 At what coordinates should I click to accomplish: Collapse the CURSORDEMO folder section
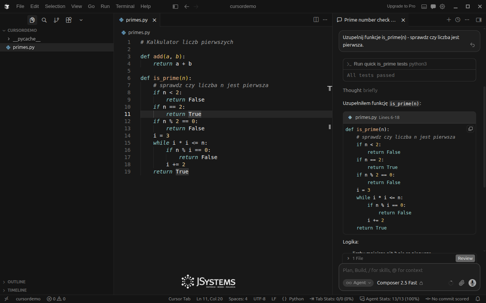point(57,30)
